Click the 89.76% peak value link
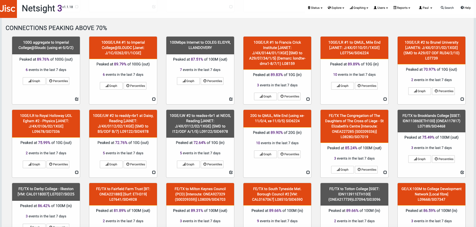 click(43, 59)
